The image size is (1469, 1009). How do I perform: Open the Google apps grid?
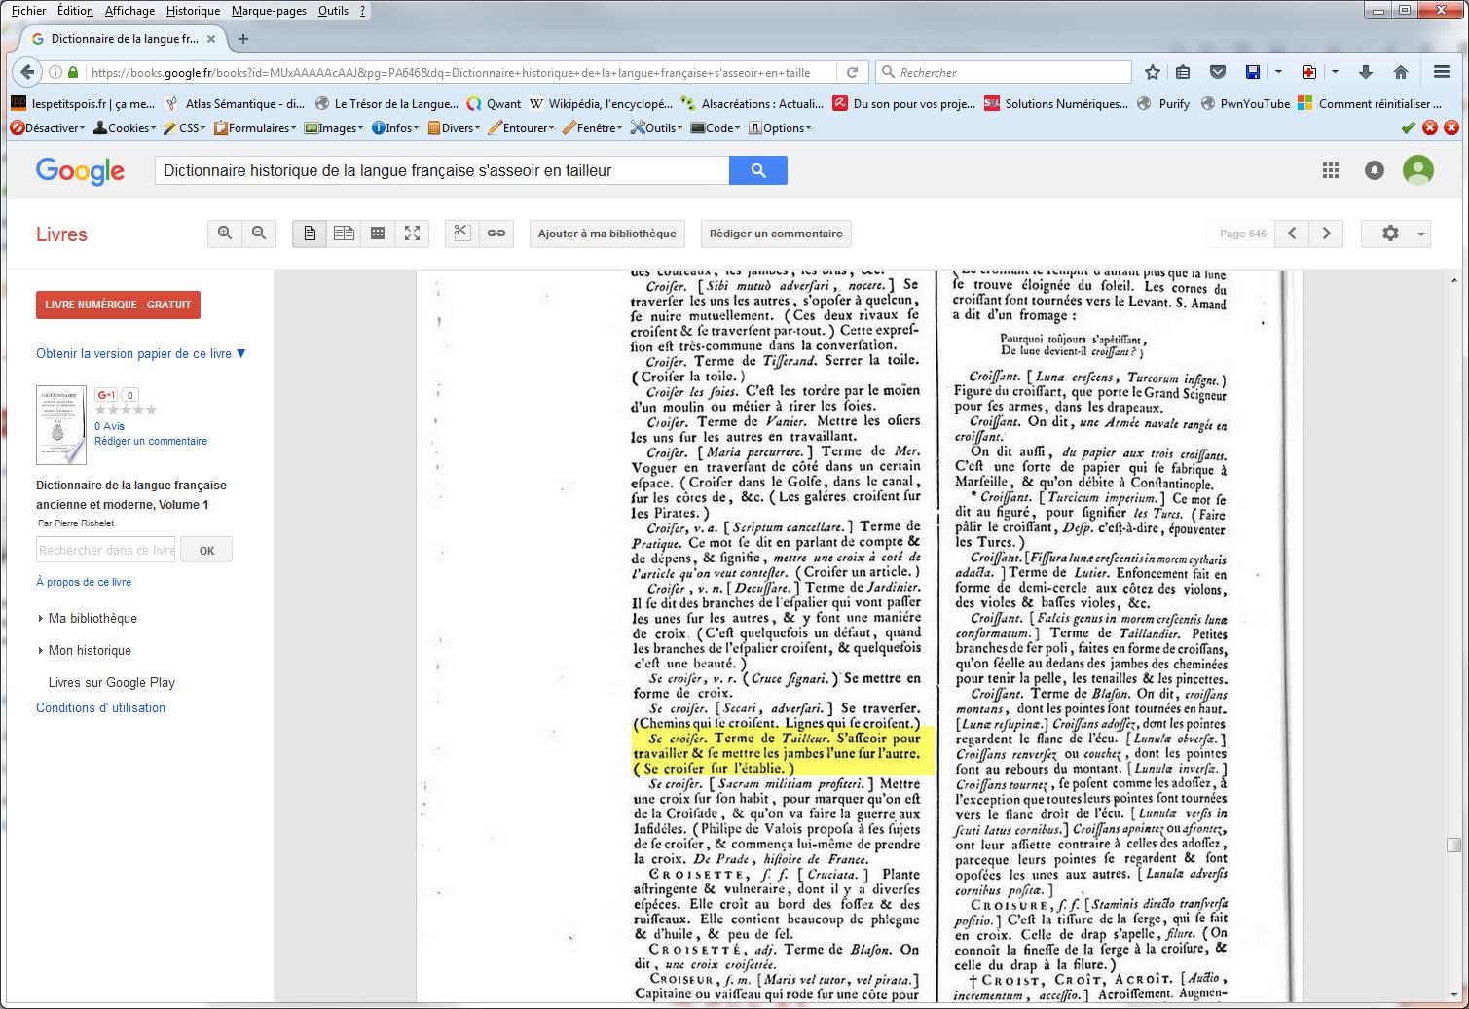tap(1331, 170)
